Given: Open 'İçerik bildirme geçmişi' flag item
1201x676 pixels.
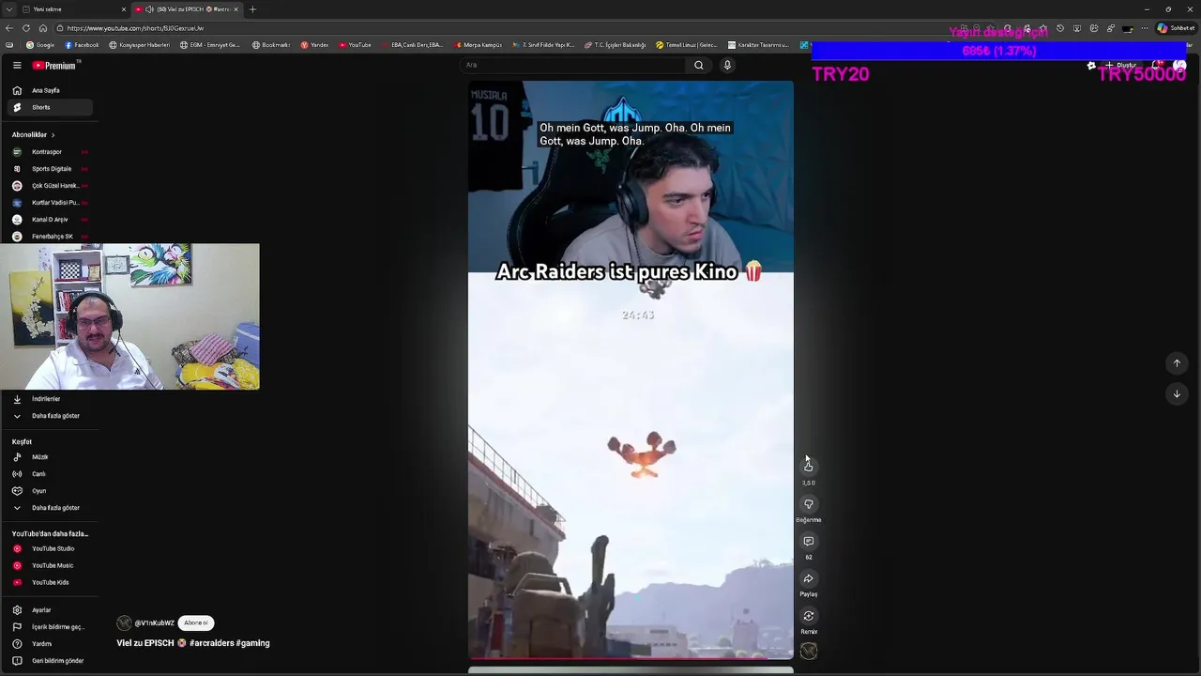Looking at the screenshot, I should point(50,627).
